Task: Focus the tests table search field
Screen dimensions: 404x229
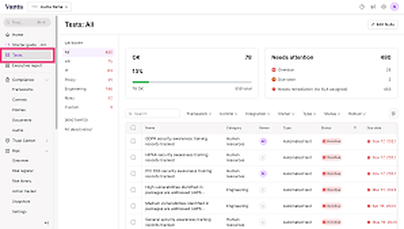Action: [x=153, y=114]
